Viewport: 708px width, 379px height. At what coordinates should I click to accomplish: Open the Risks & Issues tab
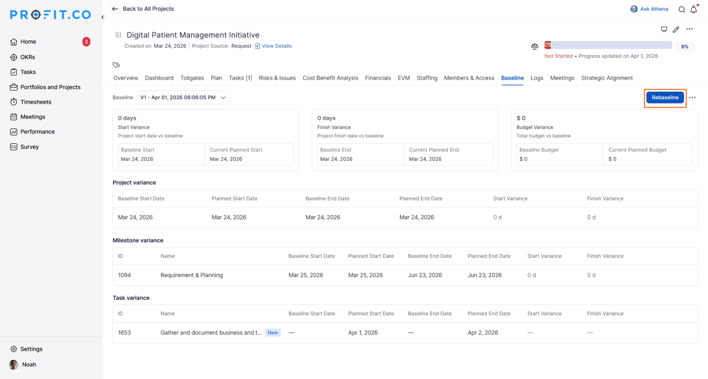click(277, 78)
